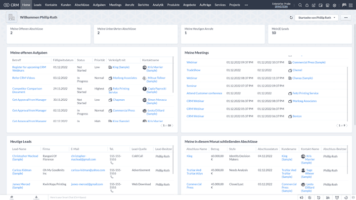The image size is (356, 200).
Task: Open the Startseite von Phillip Roth dropdown
Action: click(316, 18)
